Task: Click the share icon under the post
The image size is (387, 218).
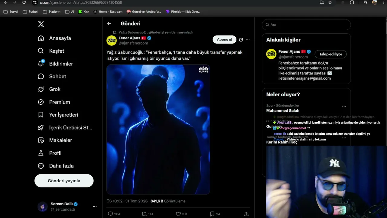Action: [x=246, y=214]
